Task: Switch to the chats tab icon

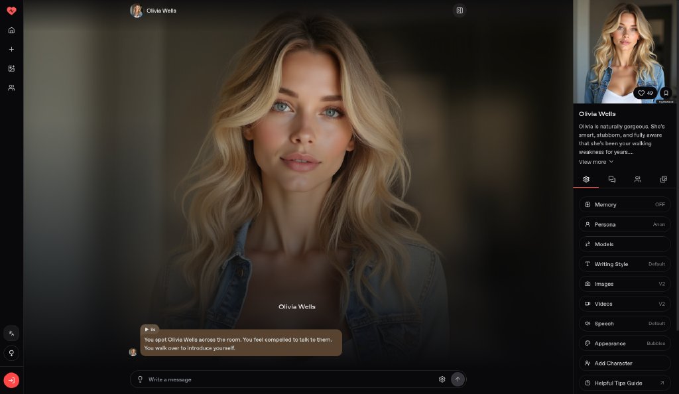Action: [612, 179]
